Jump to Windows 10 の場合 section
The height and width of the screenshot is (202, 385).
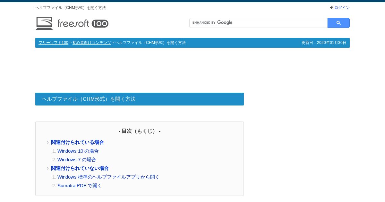[x=78, y=151]
